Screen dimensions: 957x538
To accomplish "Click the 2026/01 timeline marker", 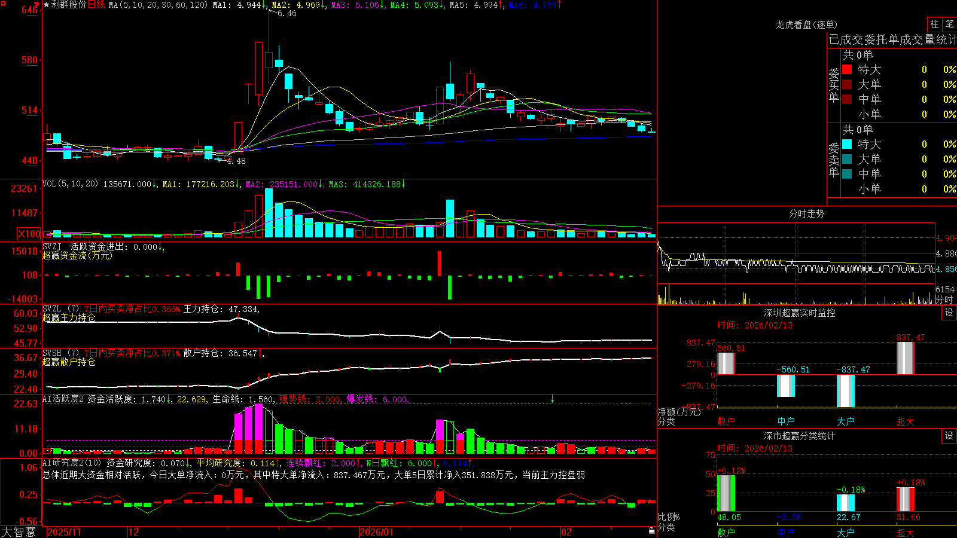I will [x=376, y=532].
